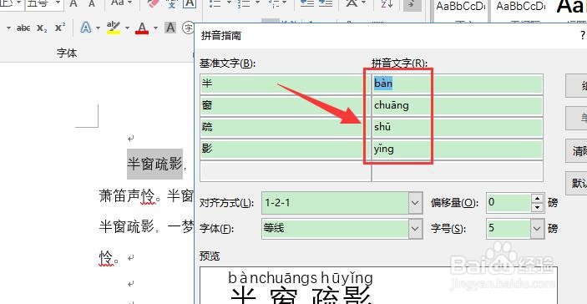Click the phonetic guide 文 icon in ribbon

pyautogui.click(x=172, y=3)
